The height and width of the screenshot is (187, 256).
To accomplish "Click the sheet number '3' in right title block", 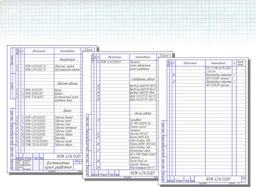I will click(x=243, y=181).
